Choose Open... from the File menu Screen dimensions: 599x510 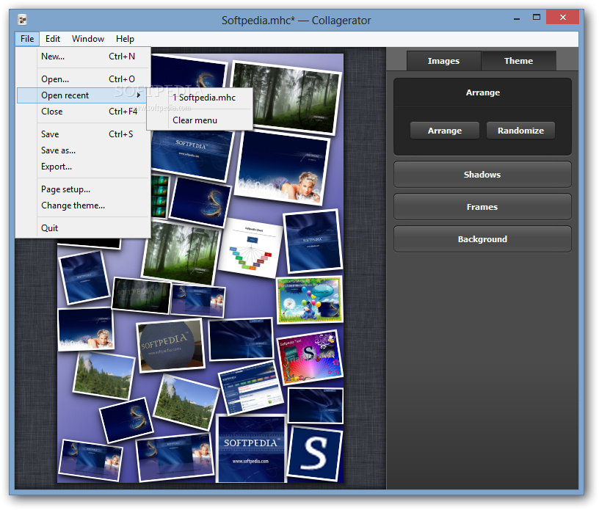[x=84, y=79]
